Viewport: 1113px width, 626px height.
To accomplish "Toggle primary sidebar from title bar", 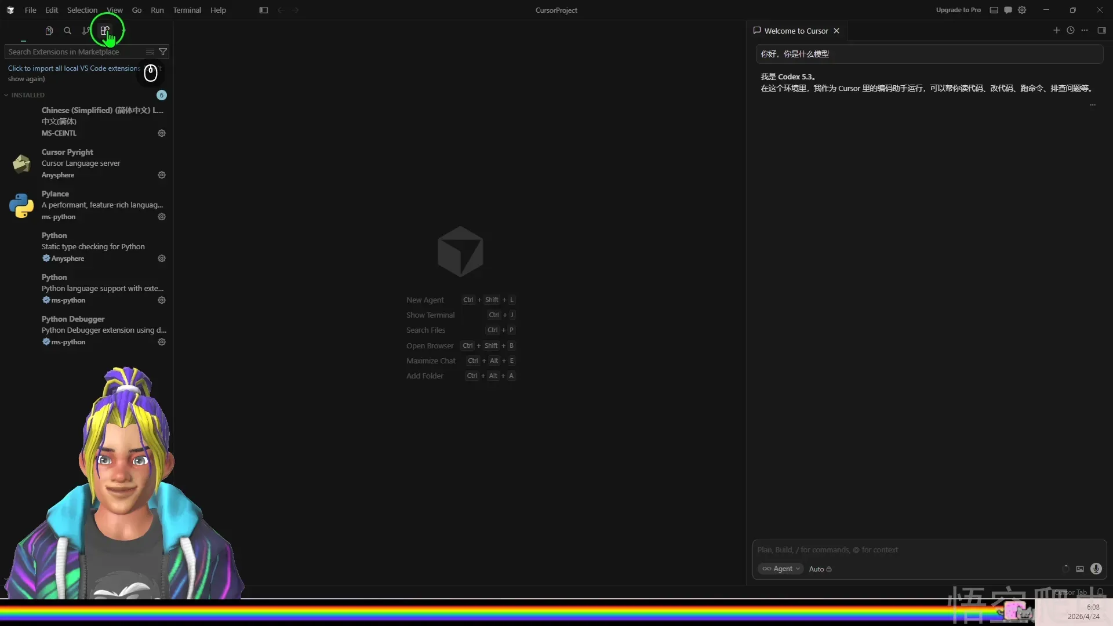I will coord(264,10).
